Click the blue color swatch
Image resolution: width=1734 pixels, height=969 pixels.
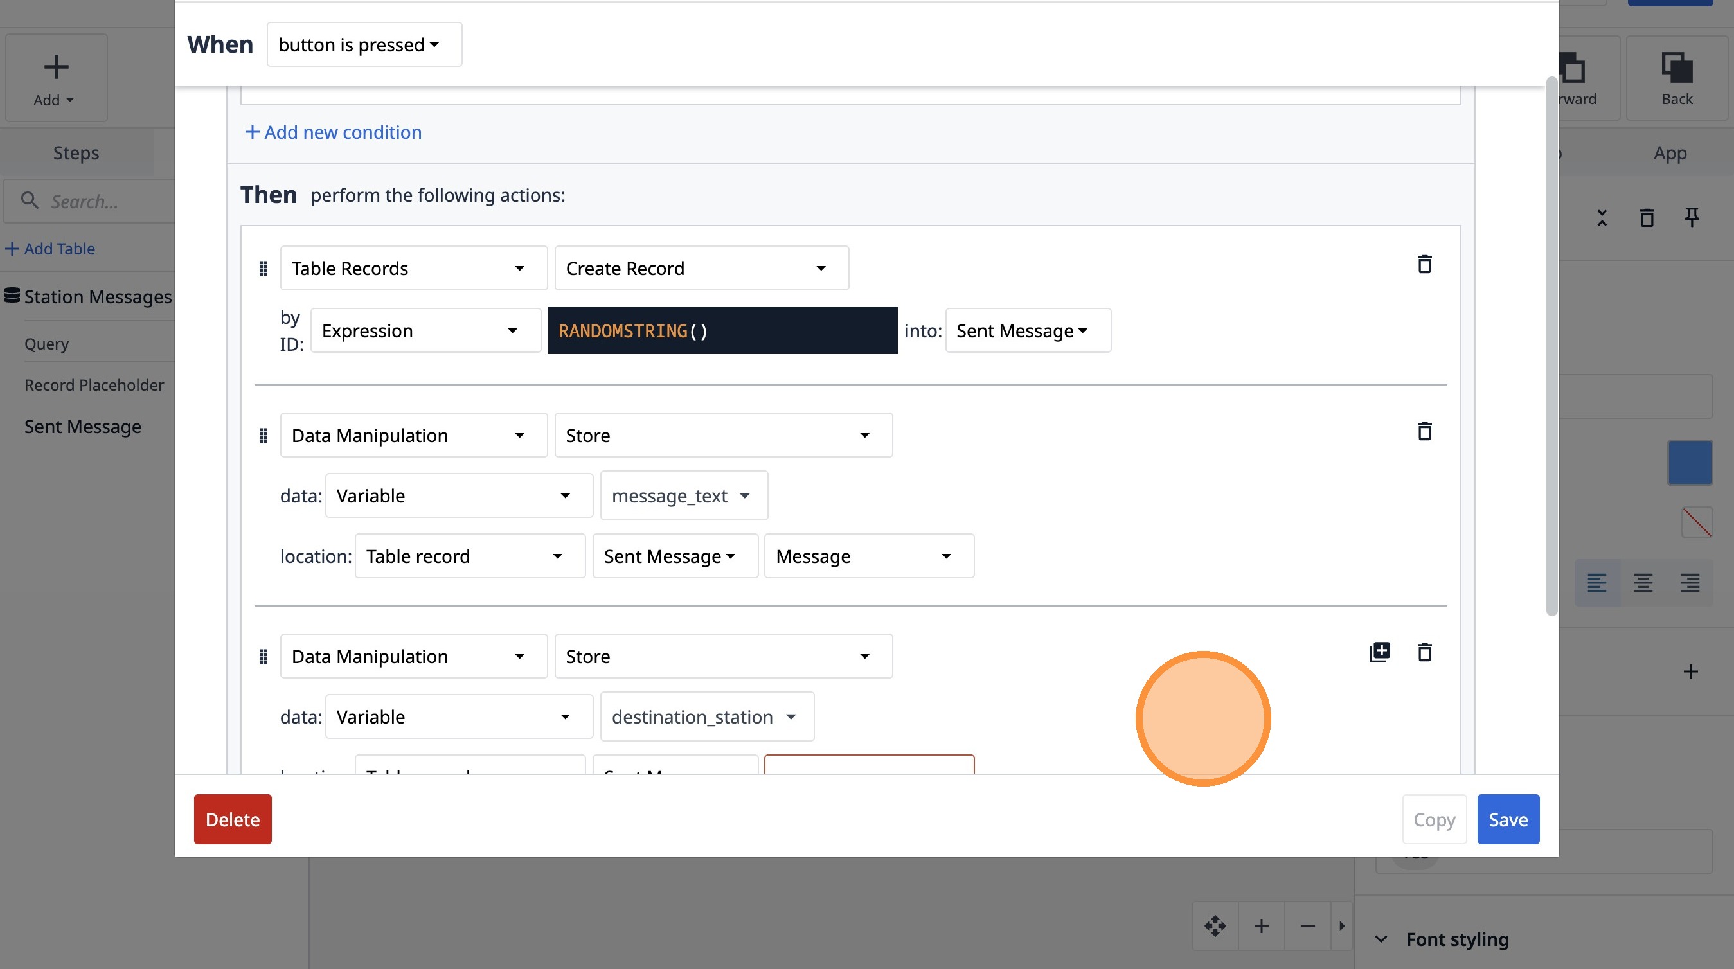[x=1690, y=462]
